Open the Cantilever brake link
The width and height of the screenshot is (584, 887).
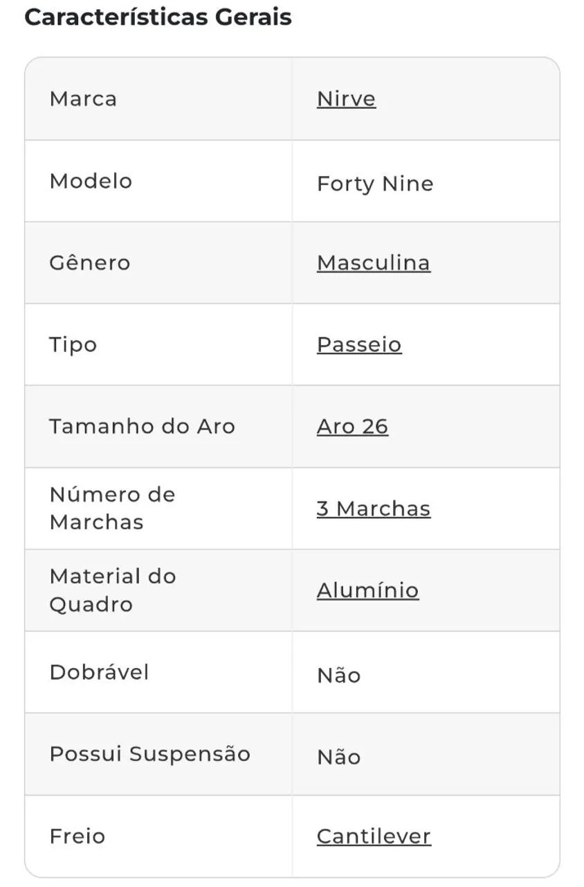374,836
